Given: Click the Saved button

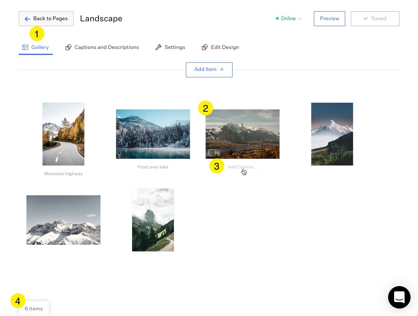Looking at the screenshot, I should [x=375, y=19].
